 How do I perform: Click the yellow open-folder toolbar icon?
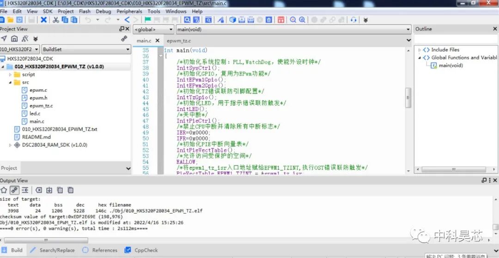tap(11, 20)
